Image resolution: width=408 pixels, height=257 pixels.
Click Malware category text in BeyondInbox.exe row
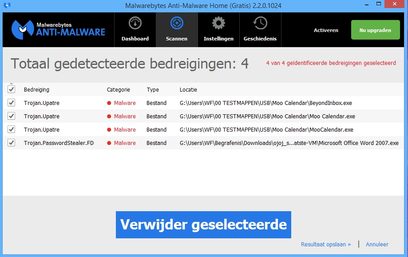tap(125, 103)
